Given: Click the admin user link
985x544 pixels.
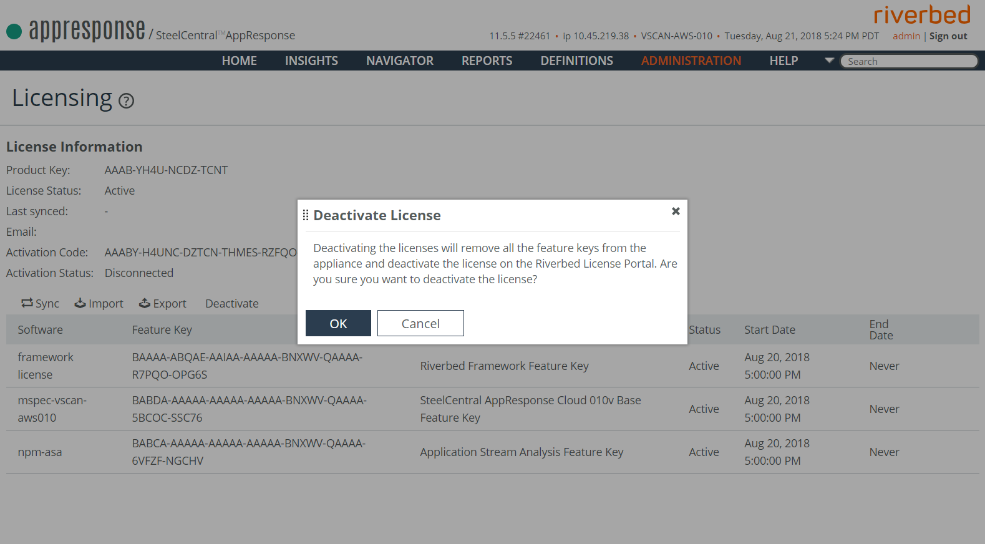Looking at the screenshot, I should [x=906, y=36].
